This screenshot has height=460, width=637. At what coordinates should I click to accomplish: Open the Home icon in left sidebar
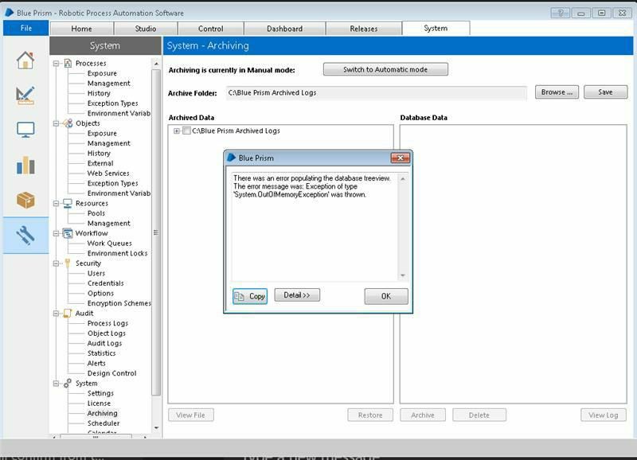pos(25,60)
